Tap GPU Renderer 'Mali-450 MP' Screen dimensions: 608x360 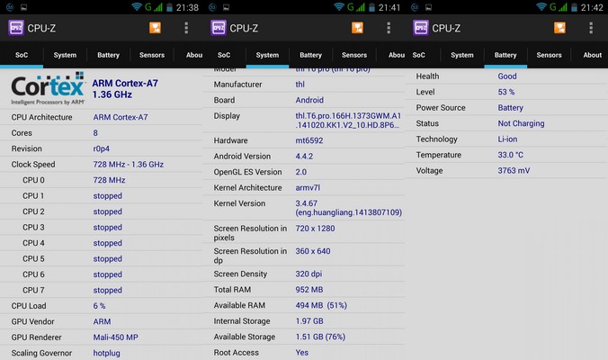[115, 337]
